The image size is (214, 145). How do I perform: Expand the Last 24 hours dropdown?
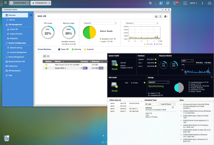pyautogui.click(x=168, y=104)
